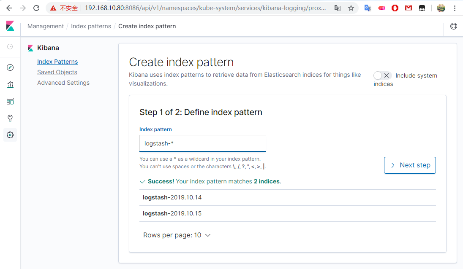
Task: Bookmark this page with the star icon
Action: (351, 8)
